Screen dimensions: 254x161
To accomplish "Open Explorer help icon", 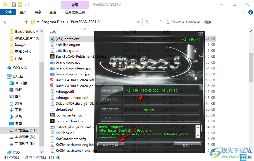I will tap(250, 12).
